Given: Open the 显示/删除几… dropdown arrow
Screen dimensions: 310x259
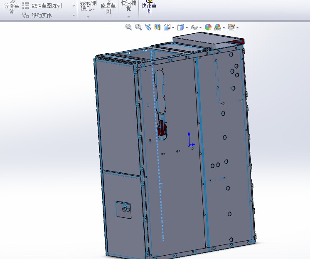Looking at the screenshot, I should coord(88,17).
